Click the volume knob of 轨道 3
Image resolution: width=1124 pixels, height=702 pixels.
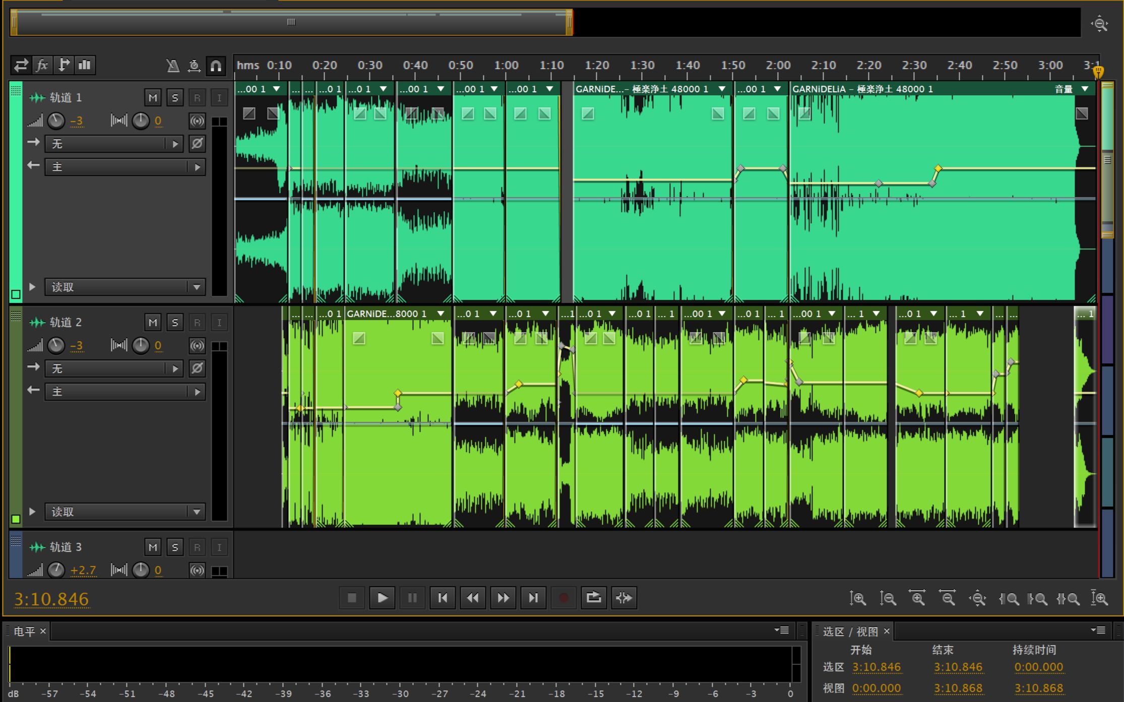[56, 570]
